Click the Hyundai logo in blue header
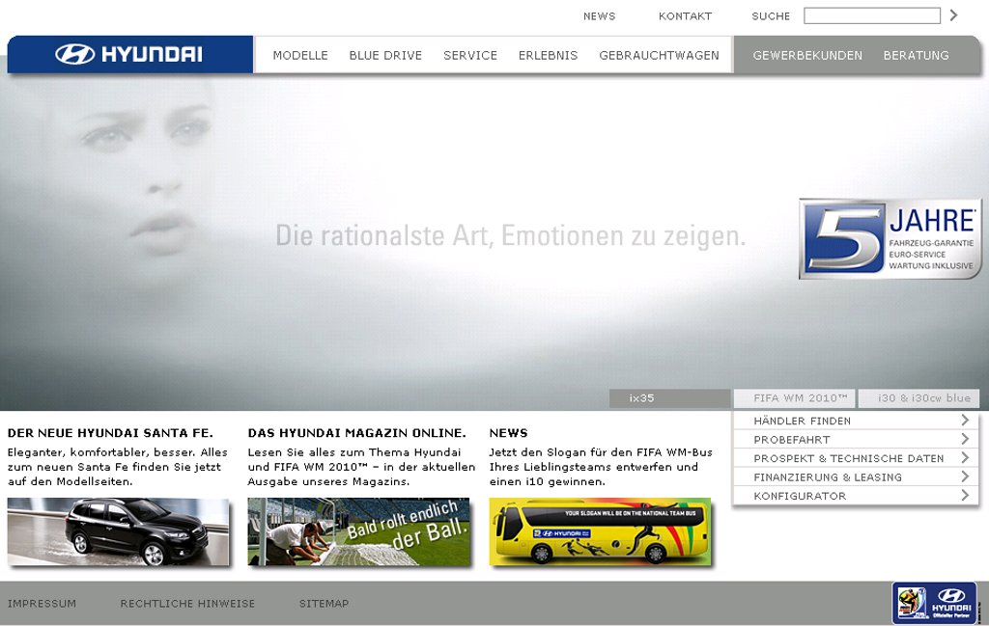 tap(128, 54)
